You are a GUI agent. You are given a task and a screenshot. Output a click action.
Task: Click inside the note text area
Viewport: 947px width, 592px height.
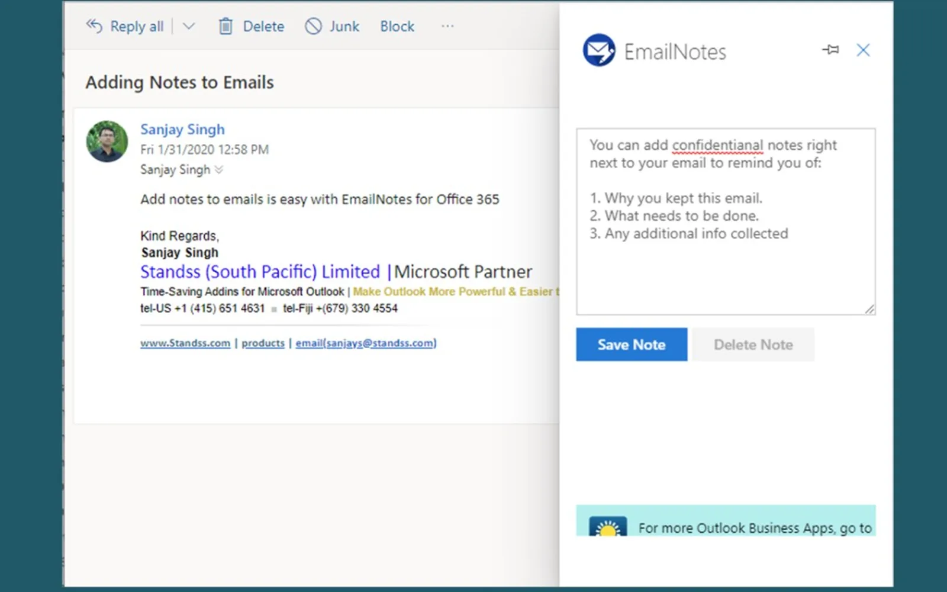(726, 221)
